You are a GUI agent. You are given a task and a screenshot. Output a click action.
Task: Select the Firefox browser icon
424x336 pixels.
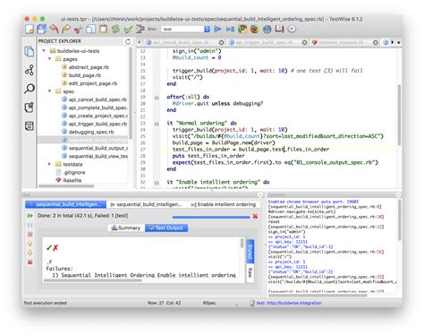point(255,29)
